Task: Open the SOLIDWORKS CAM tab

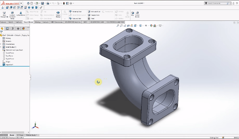Action: 97,22
